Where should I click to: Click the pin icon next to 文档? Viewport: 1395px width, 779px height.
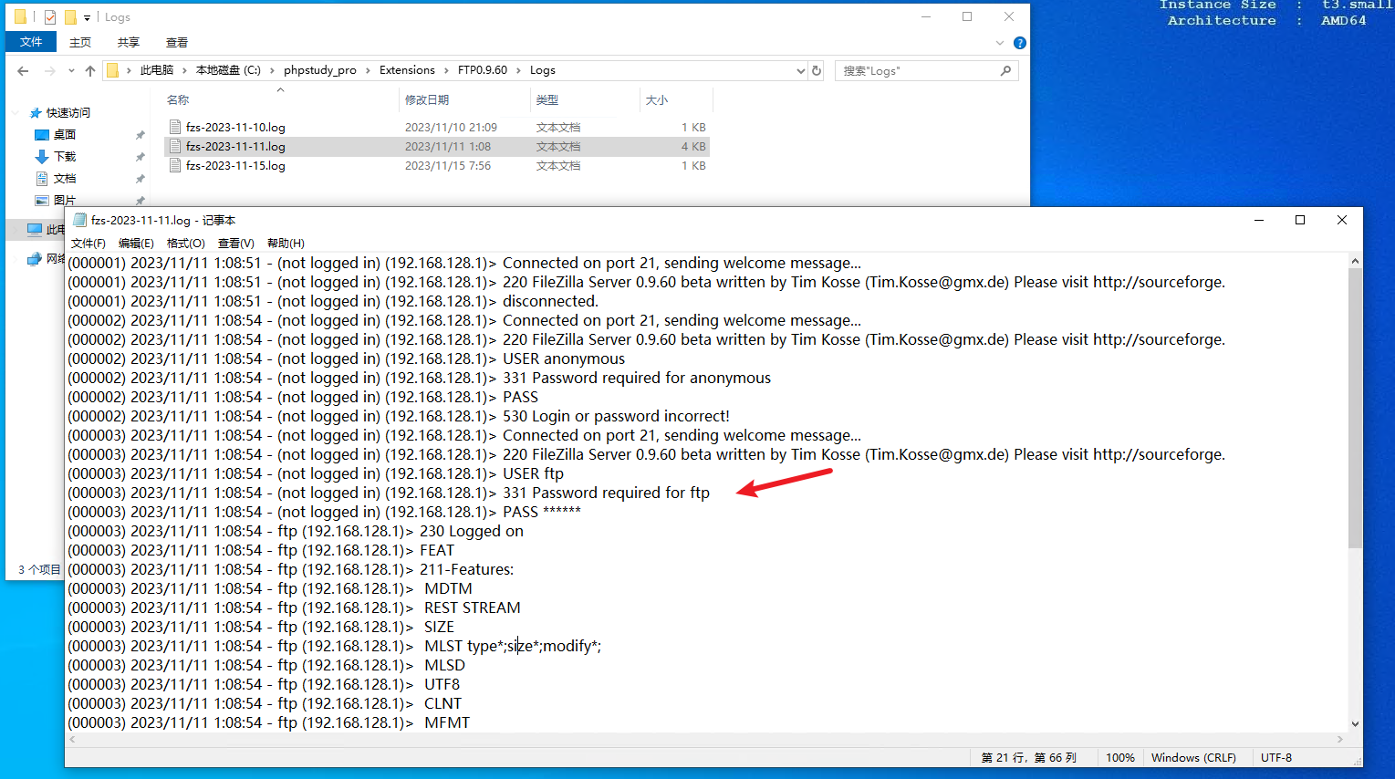click(140, 179)
